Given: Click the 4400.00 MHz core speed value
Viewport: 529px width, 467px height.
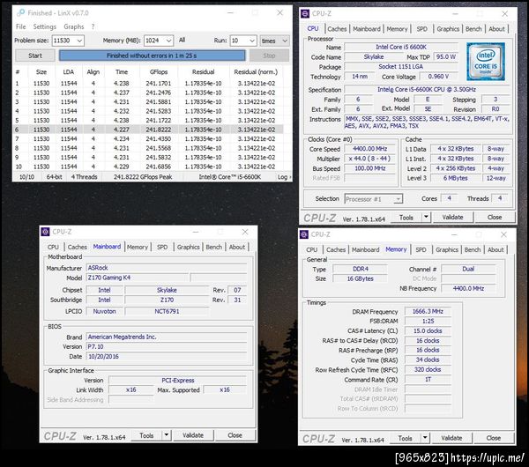Looking at the screenshot, I should 369,149.
